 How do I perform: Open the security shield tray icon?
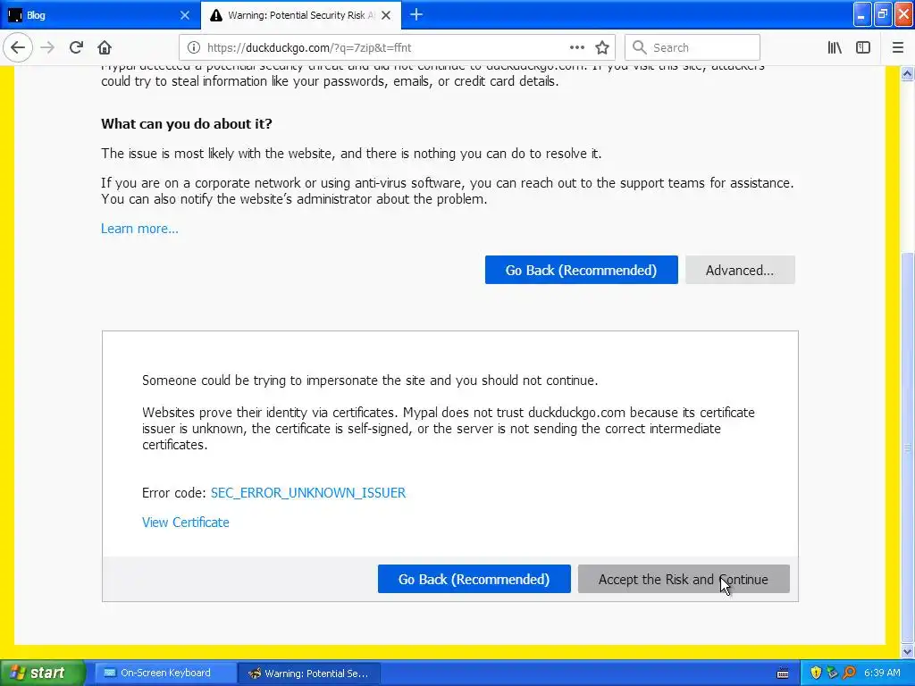(816, 673)
